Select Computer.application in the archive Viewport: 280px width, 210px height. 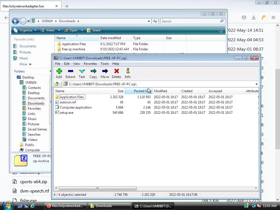pos(75,107)
